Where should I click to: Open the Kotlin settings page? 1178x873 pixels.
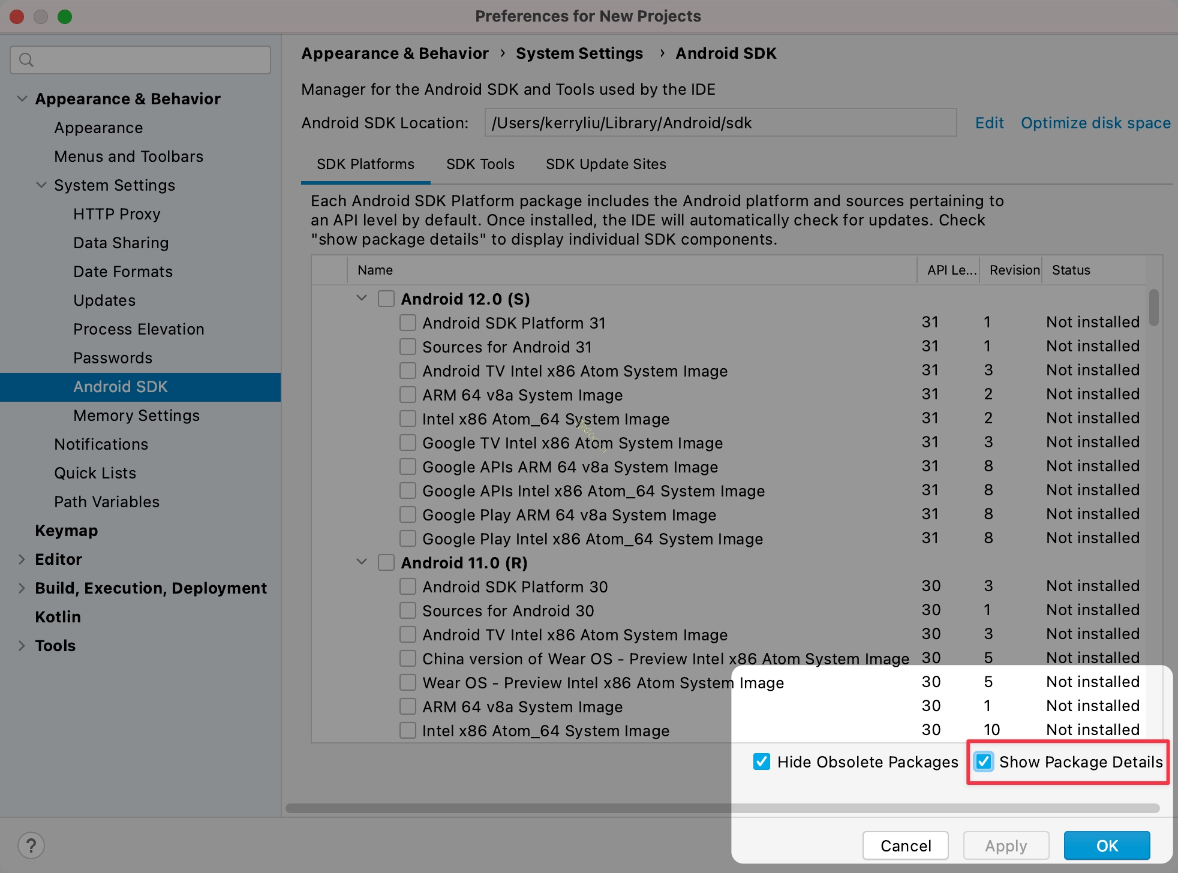[x=58, y=617]
